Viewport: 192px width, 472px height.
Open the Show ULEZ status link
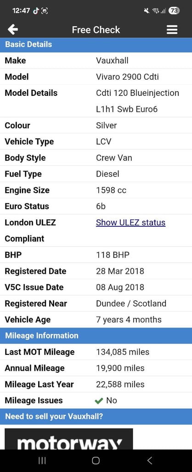click(130, 223)
